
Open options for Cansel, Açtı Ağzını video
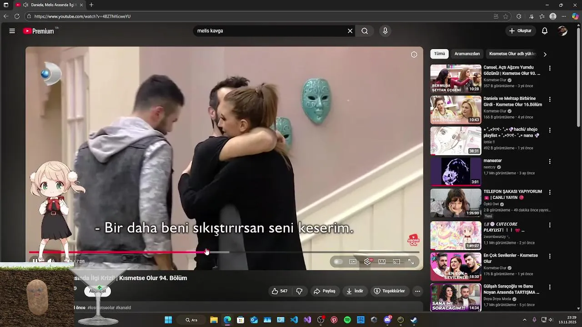coord(550,68)
